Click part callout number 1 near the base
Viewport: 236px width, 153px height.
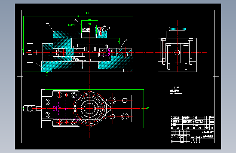[x=36, y=63]
